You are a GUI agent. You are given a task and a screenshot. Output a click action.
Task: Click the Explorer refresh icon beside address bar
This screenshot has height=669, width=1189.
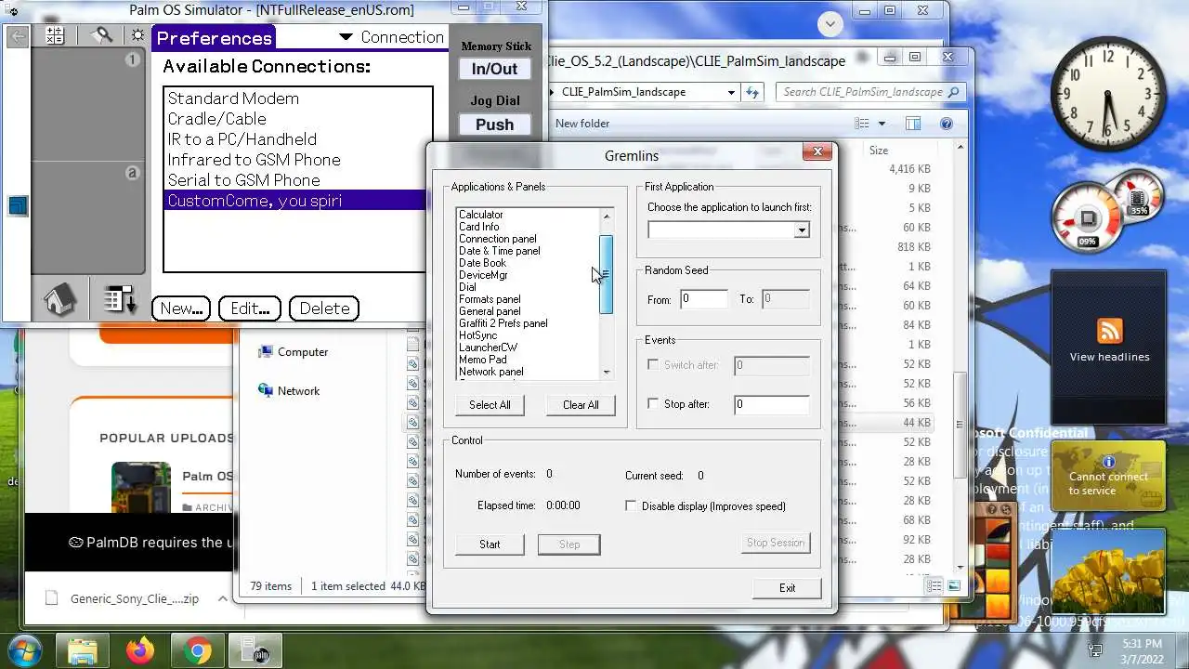tap(752, 92)
